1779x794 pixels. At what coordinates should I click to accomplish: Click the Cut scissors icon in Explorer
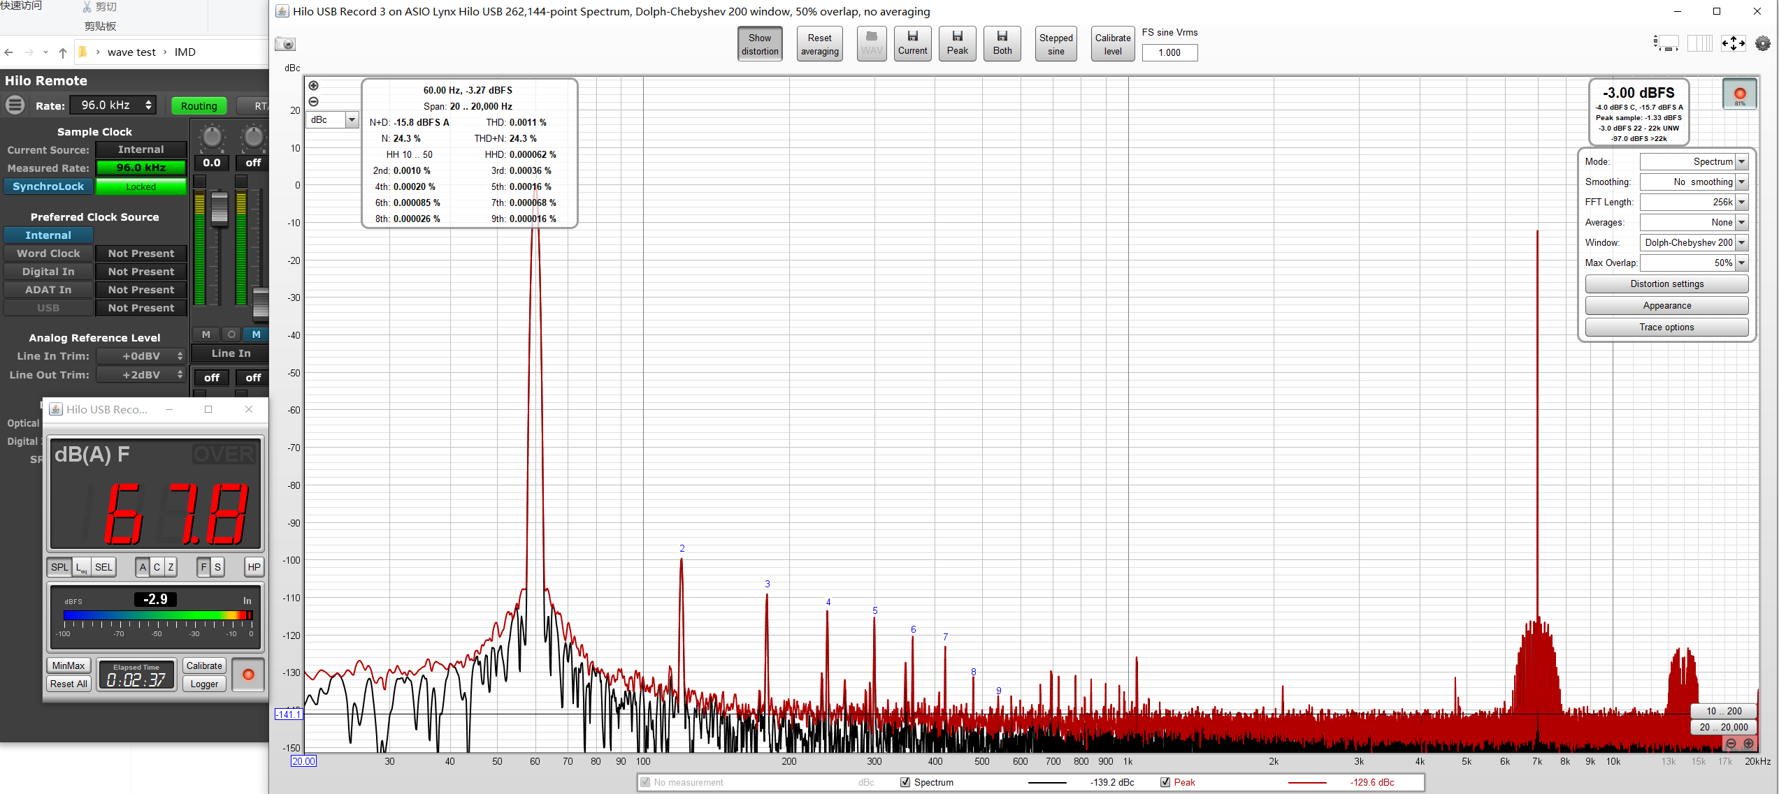click(x=87, y=7)
